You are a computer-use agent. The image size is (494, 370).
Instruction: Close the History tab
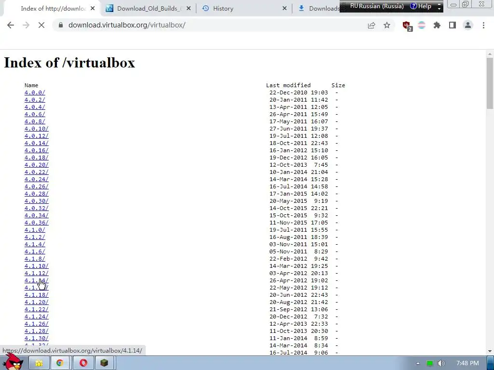[285, 9]
